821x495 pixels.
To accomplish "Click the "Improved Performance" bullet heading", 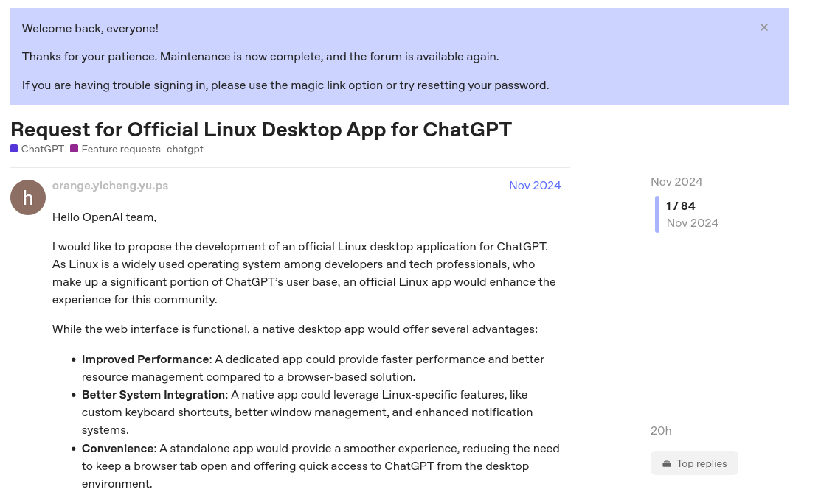I will click(145, 359).
